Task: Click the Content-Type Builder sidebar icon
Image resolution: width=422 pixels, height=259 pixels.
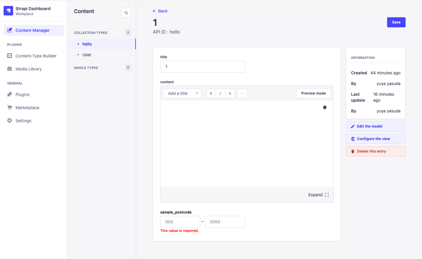Action: click(x=9, y=56)
